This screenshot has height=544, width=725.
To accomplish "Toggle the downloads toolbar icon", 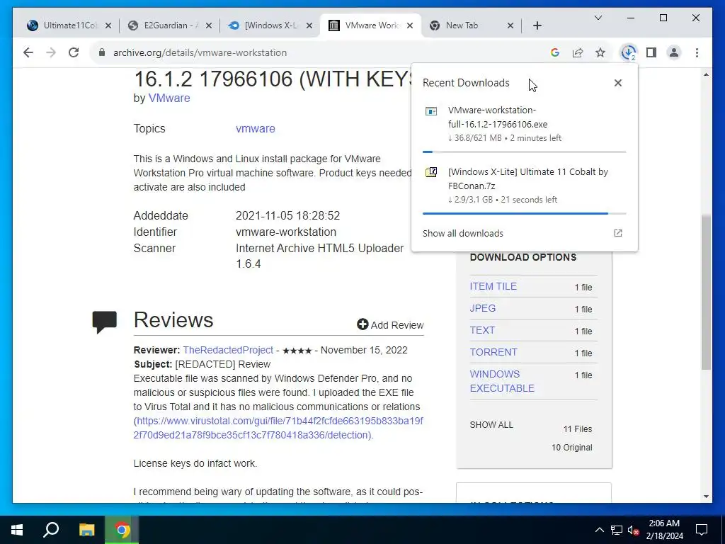I will [628, 52].
